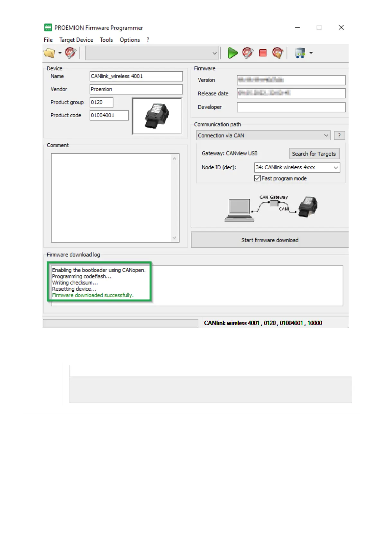383x541 pixels.
Task: Open the Tools menu
Action: click(106, 40)
